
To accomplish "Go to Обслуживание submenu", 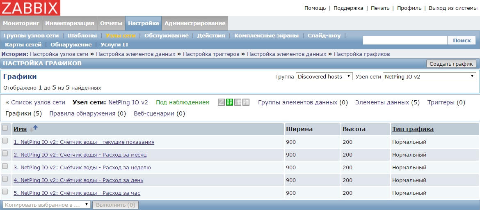I will [x=166, y=36].
